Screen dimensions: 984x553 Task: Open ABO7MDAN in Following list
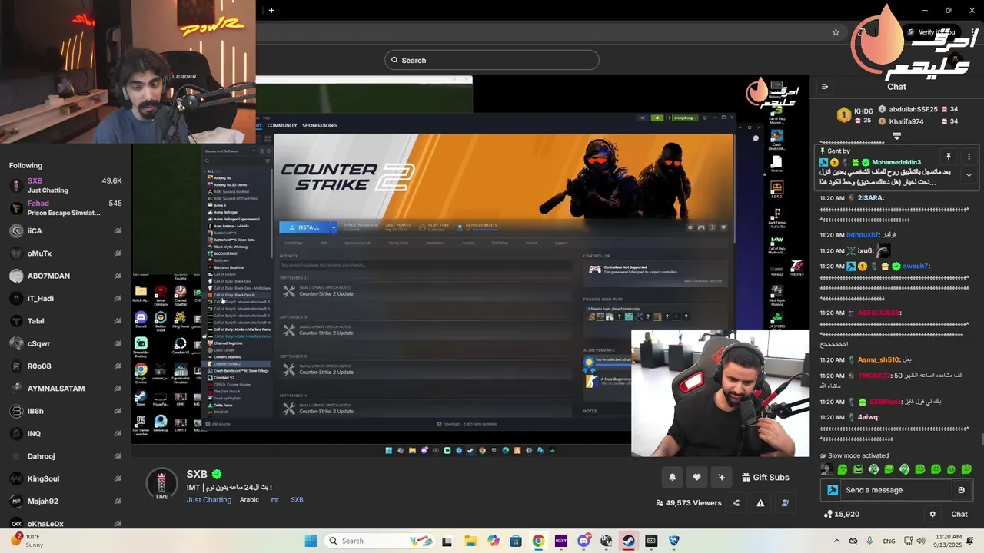coord(65,276)
